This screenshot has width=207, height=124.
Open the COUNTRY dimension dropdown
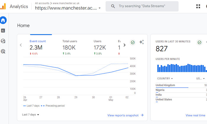pos(165,79)
